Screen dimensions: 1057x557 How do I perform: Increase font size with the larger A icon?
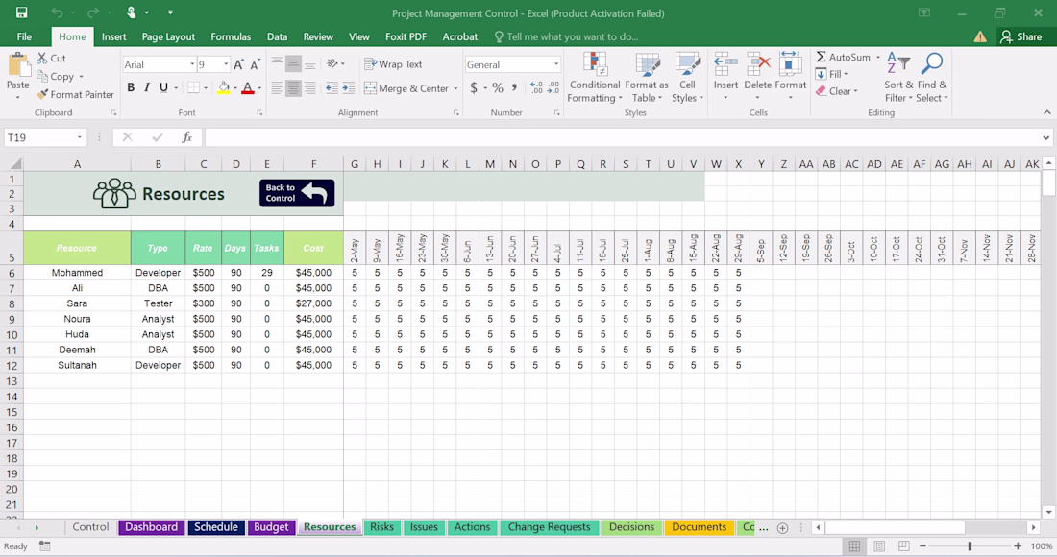[238, 64]
